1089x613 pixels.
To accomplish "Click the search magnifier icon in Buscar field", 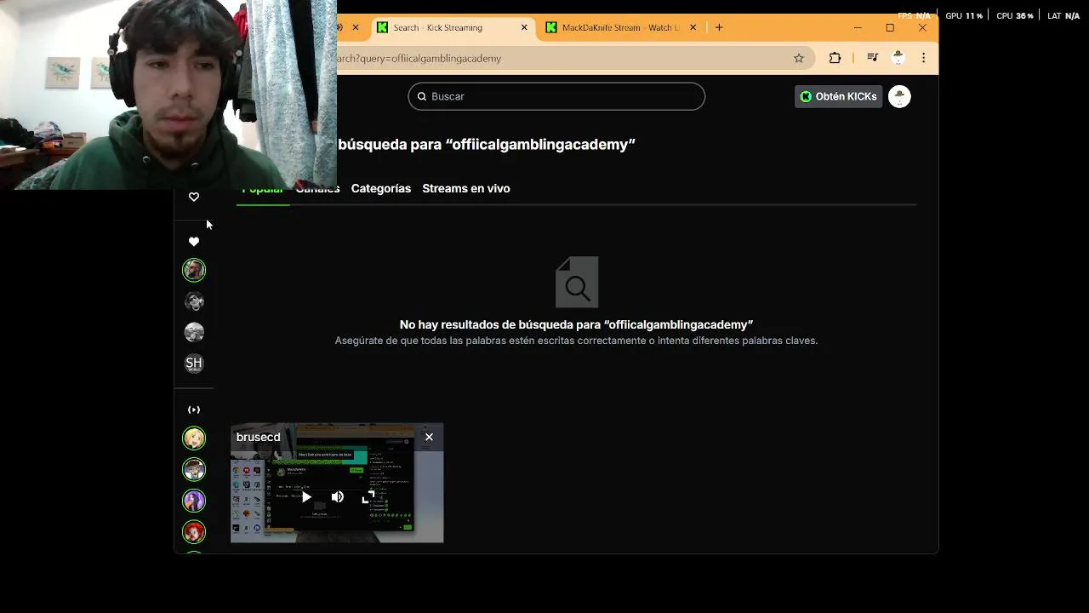I will [420, 96].
